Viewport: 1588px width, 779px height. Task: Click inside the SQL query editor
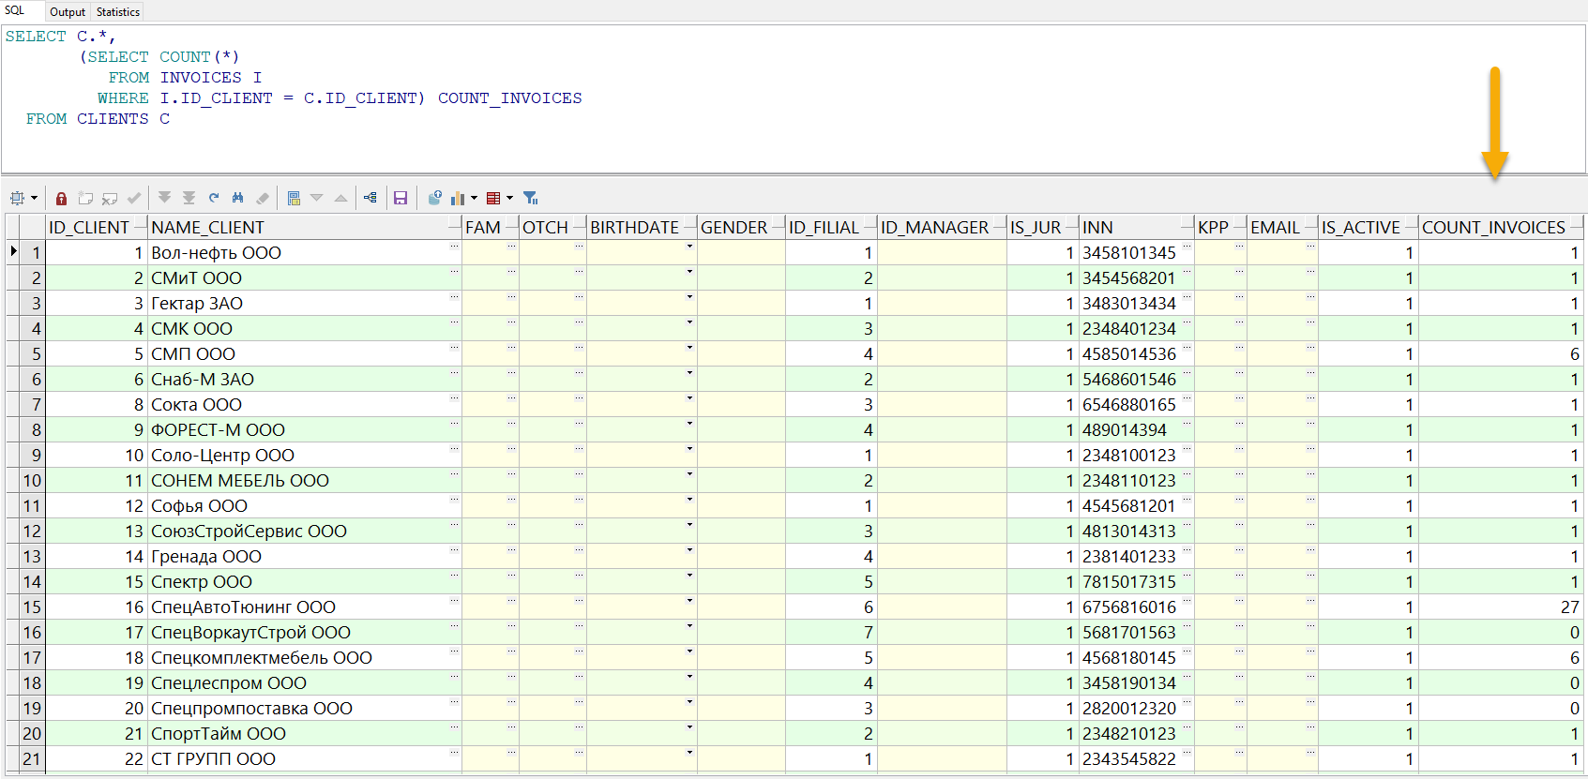[x=794, y=98]
